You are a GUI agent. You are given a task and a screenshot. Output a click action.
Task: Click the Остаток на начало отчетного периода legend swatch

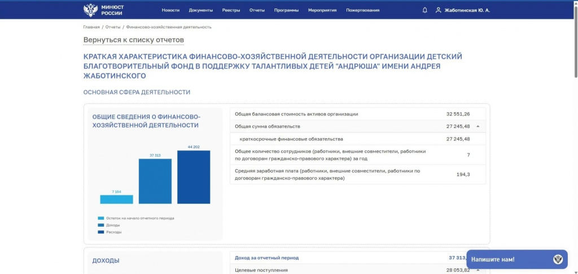click(x=100, y=218)
